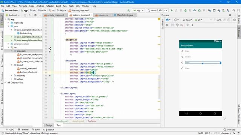
Task: Open Project panel settings gear
Action: 35,15
